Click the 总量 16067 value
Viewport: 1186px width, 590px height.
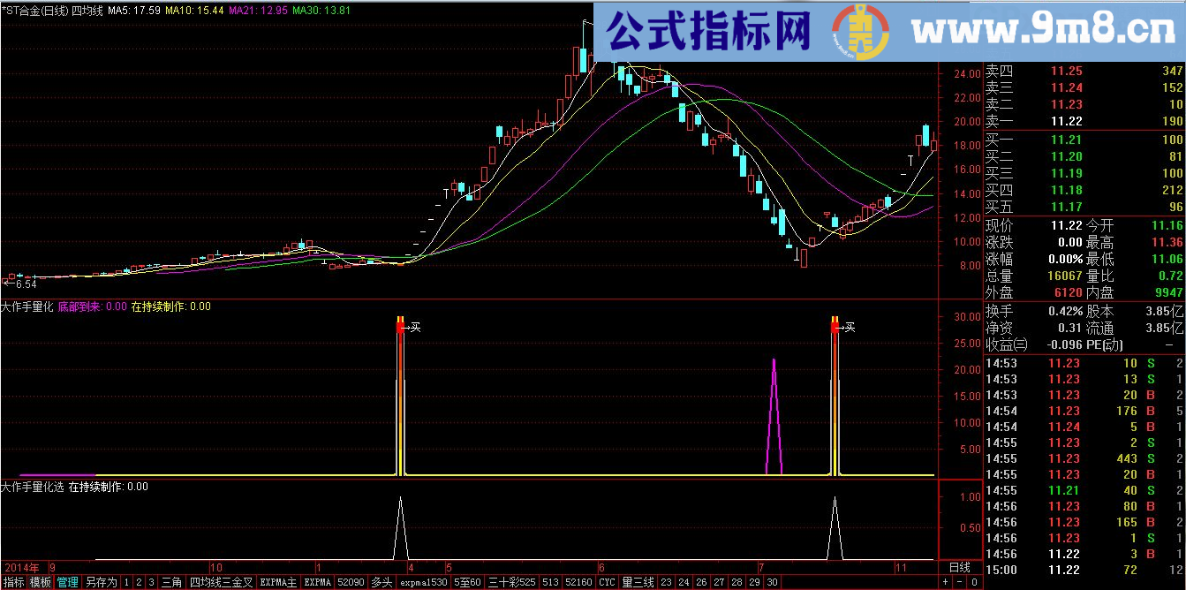coord(1064,276)
